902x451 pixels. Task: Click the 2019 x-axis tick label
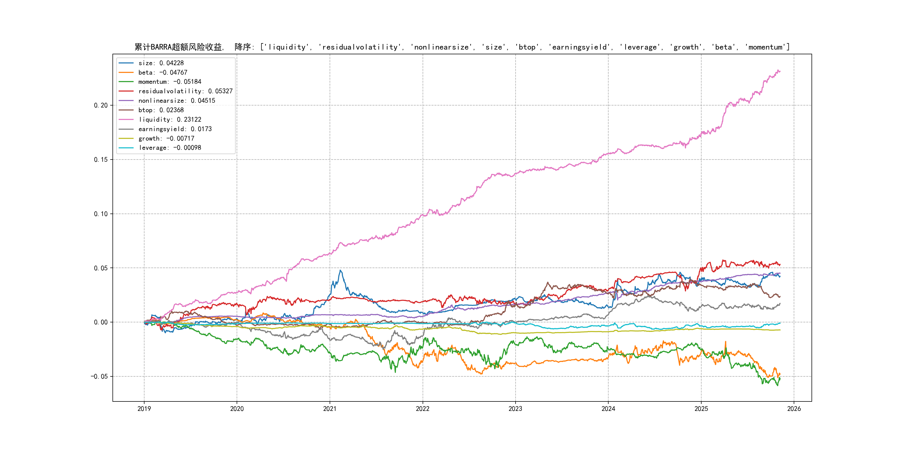(x=144, y=409)
